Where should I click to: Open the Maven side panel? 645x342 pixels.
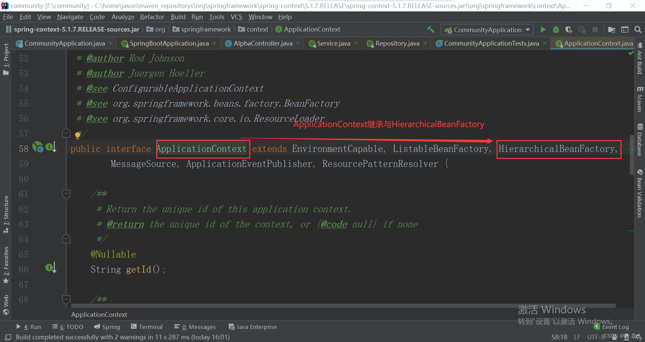[640, 99]
